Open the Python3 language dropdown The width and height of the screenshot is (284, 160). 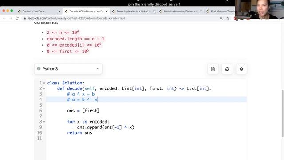pyautogui.click(x=68, y=69)
